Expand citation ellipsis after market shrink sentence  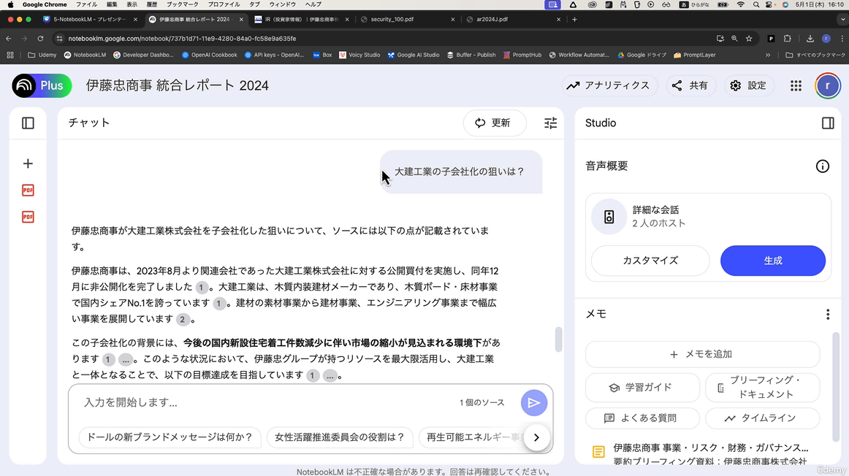(126, 359)
